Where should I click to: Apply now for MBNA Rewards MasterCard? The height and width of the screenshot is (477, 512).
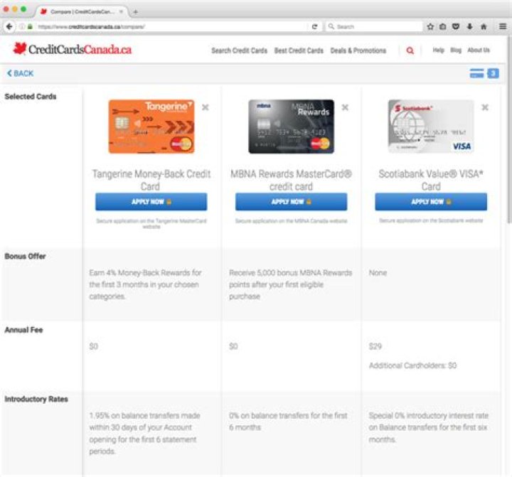[x=292, y=202]
